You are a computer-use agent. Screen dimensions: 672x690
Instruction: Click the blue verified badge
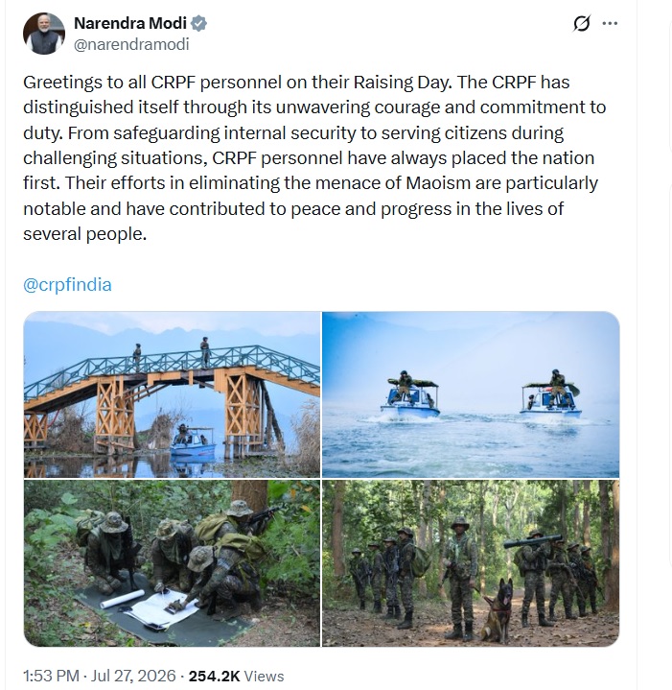(198, 23)
